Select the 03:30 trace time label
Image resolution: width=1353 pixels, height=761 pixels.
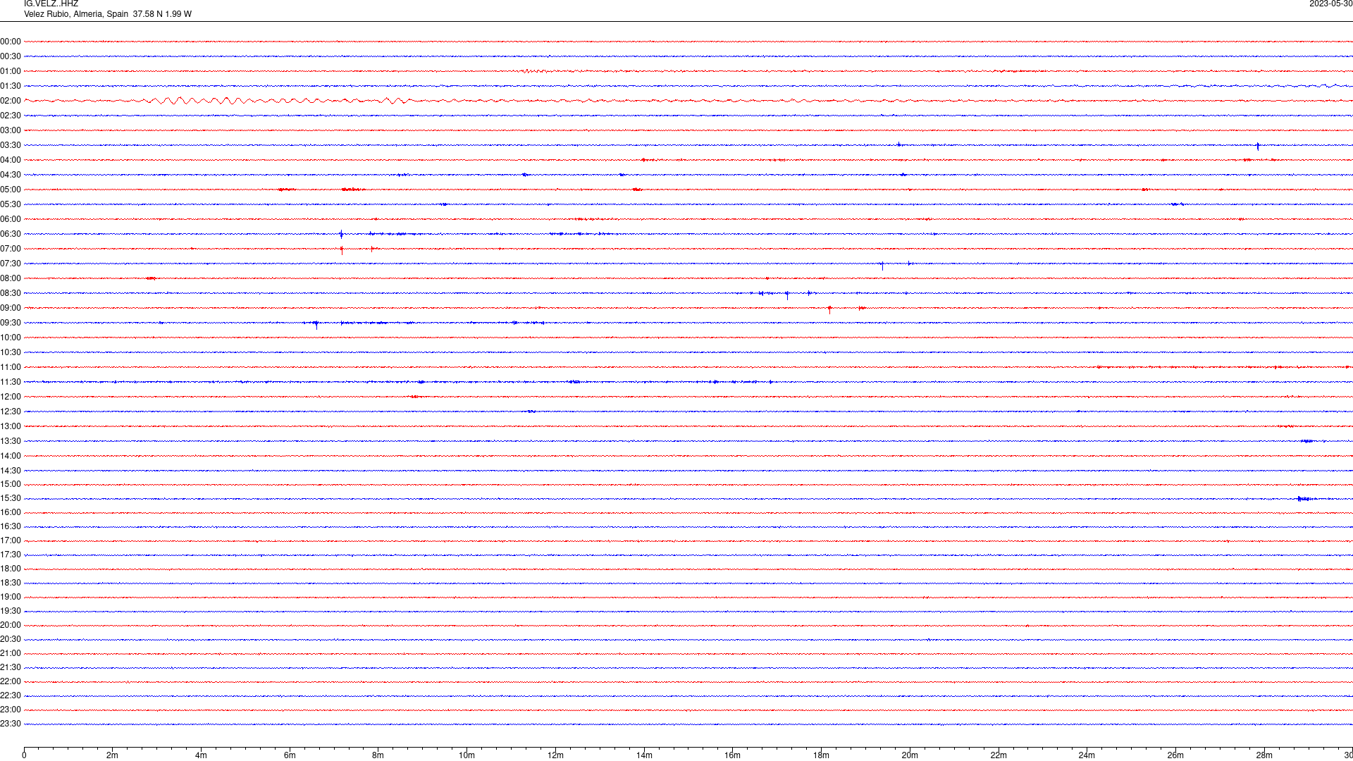pyautogui.click(x=11, y=145)
